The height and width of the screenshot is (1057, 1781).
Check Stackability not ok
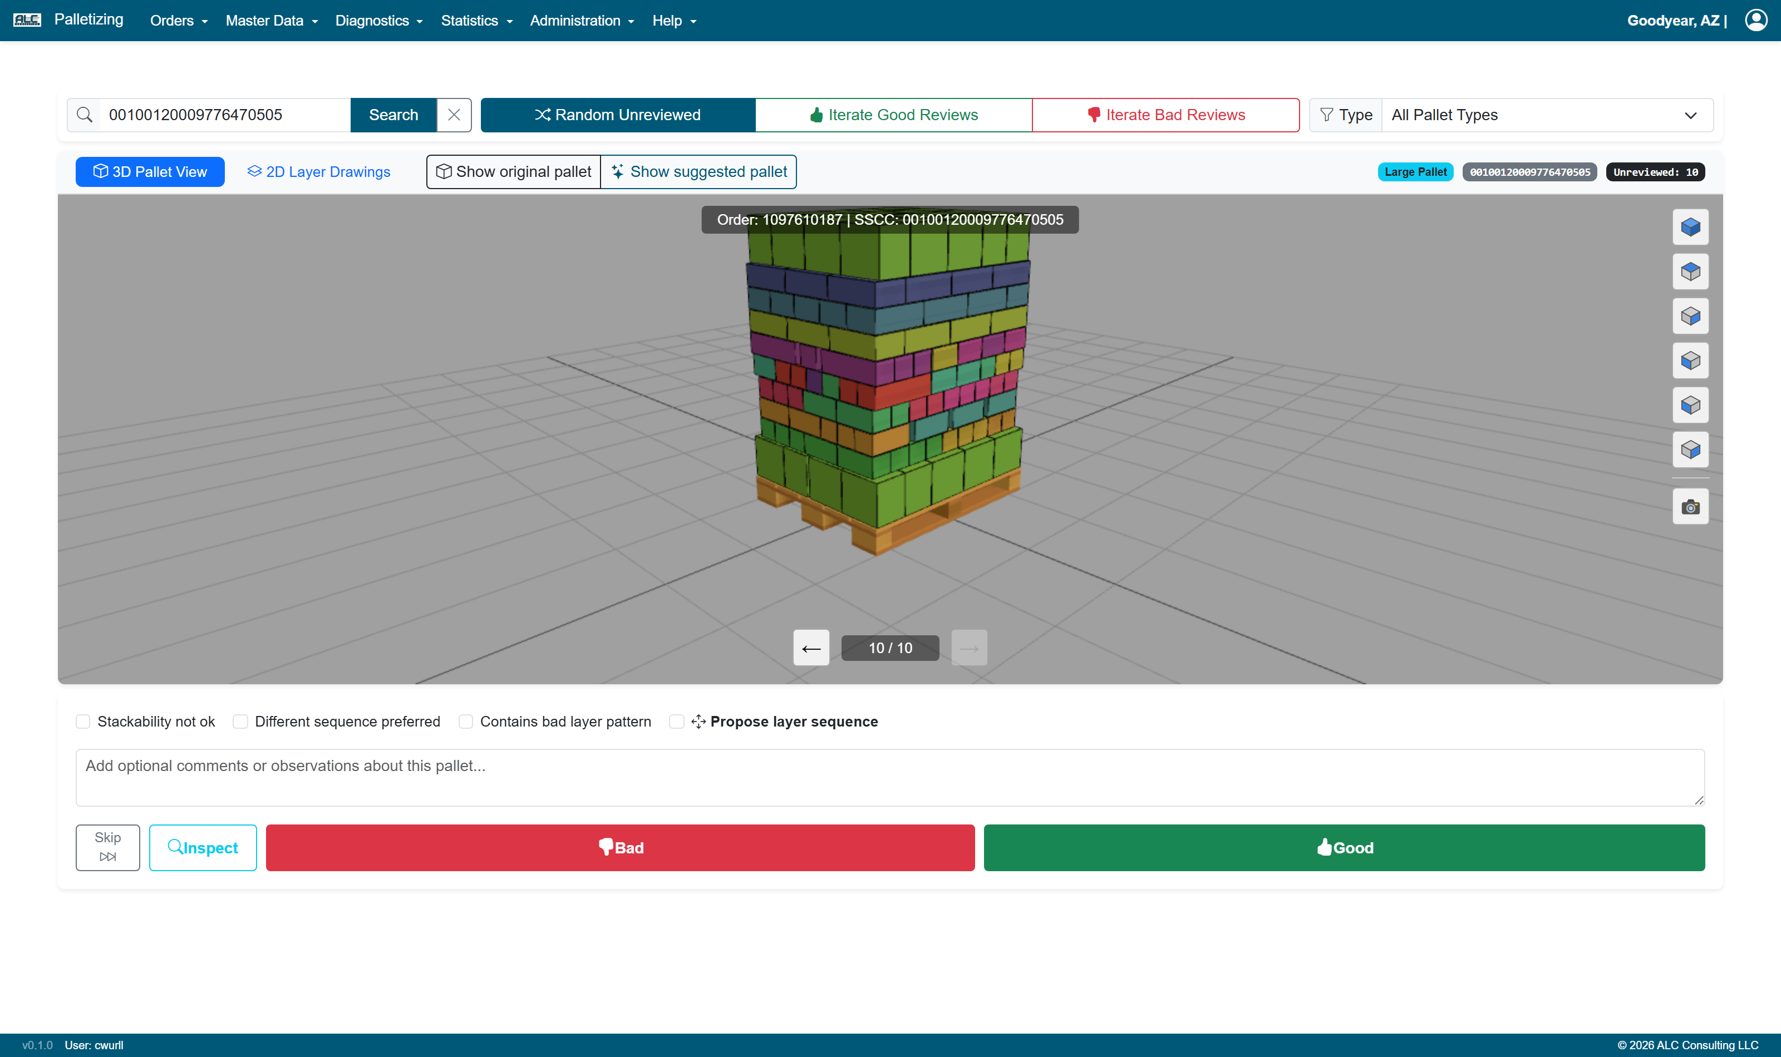tap(83, 722)
